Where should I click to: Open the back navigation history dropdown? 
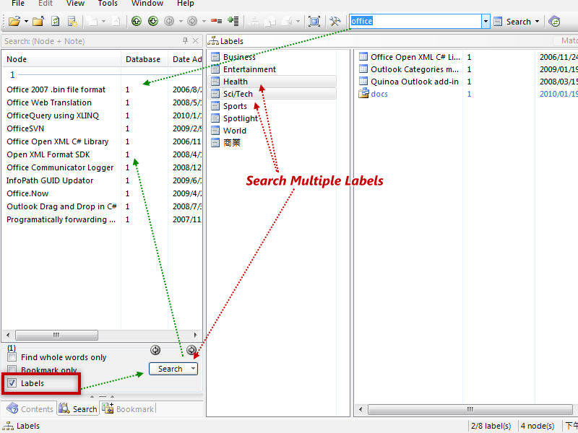coord(181,22)
